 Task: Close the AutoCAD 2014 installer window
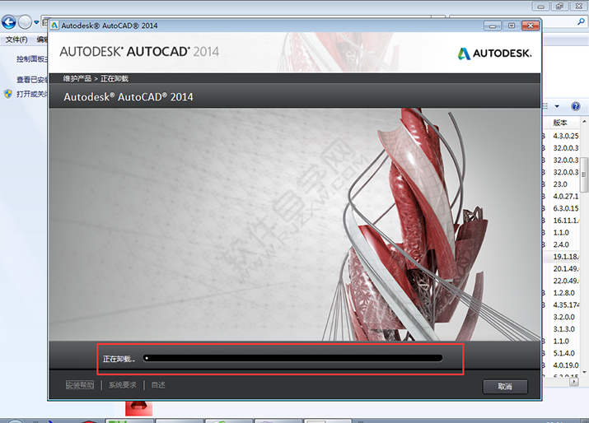(528, 26)
